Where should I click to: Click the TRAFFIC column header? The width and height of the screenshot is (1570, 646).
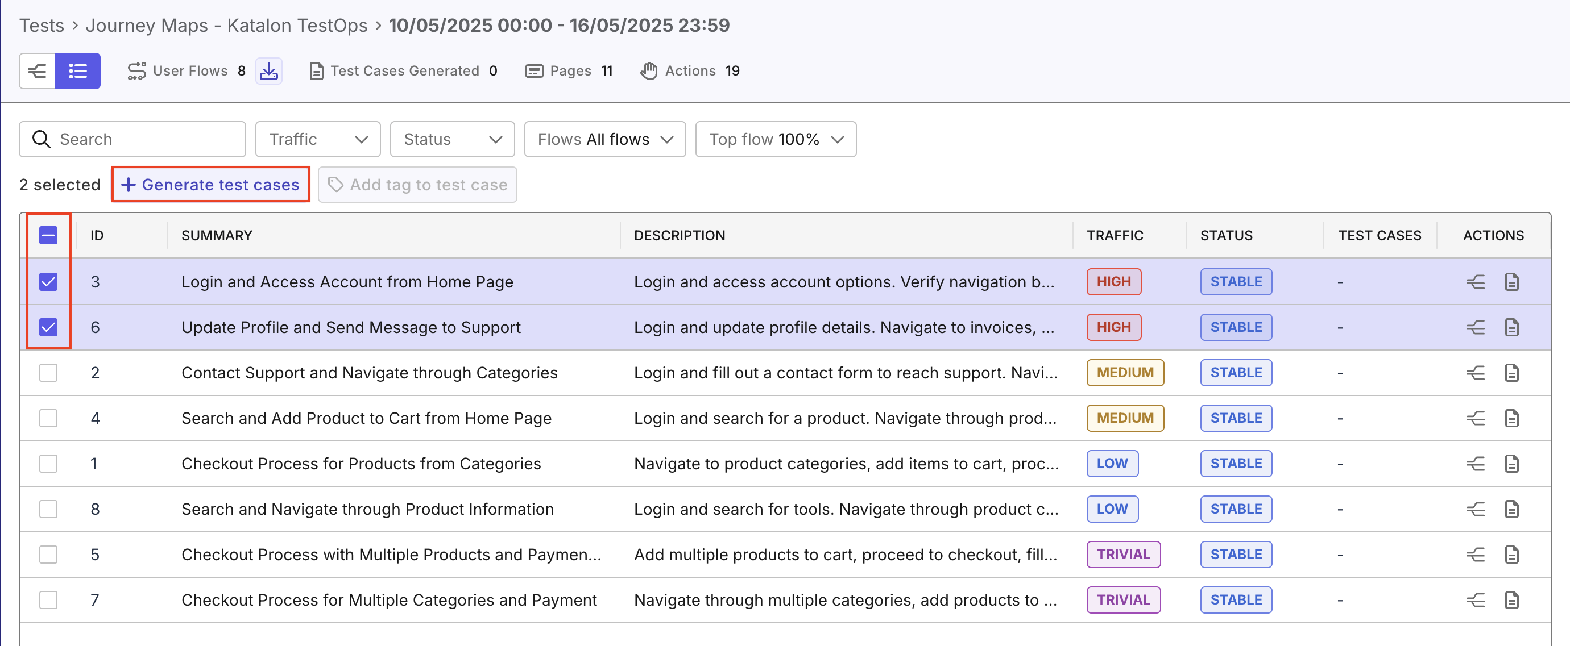[1115, 236]
